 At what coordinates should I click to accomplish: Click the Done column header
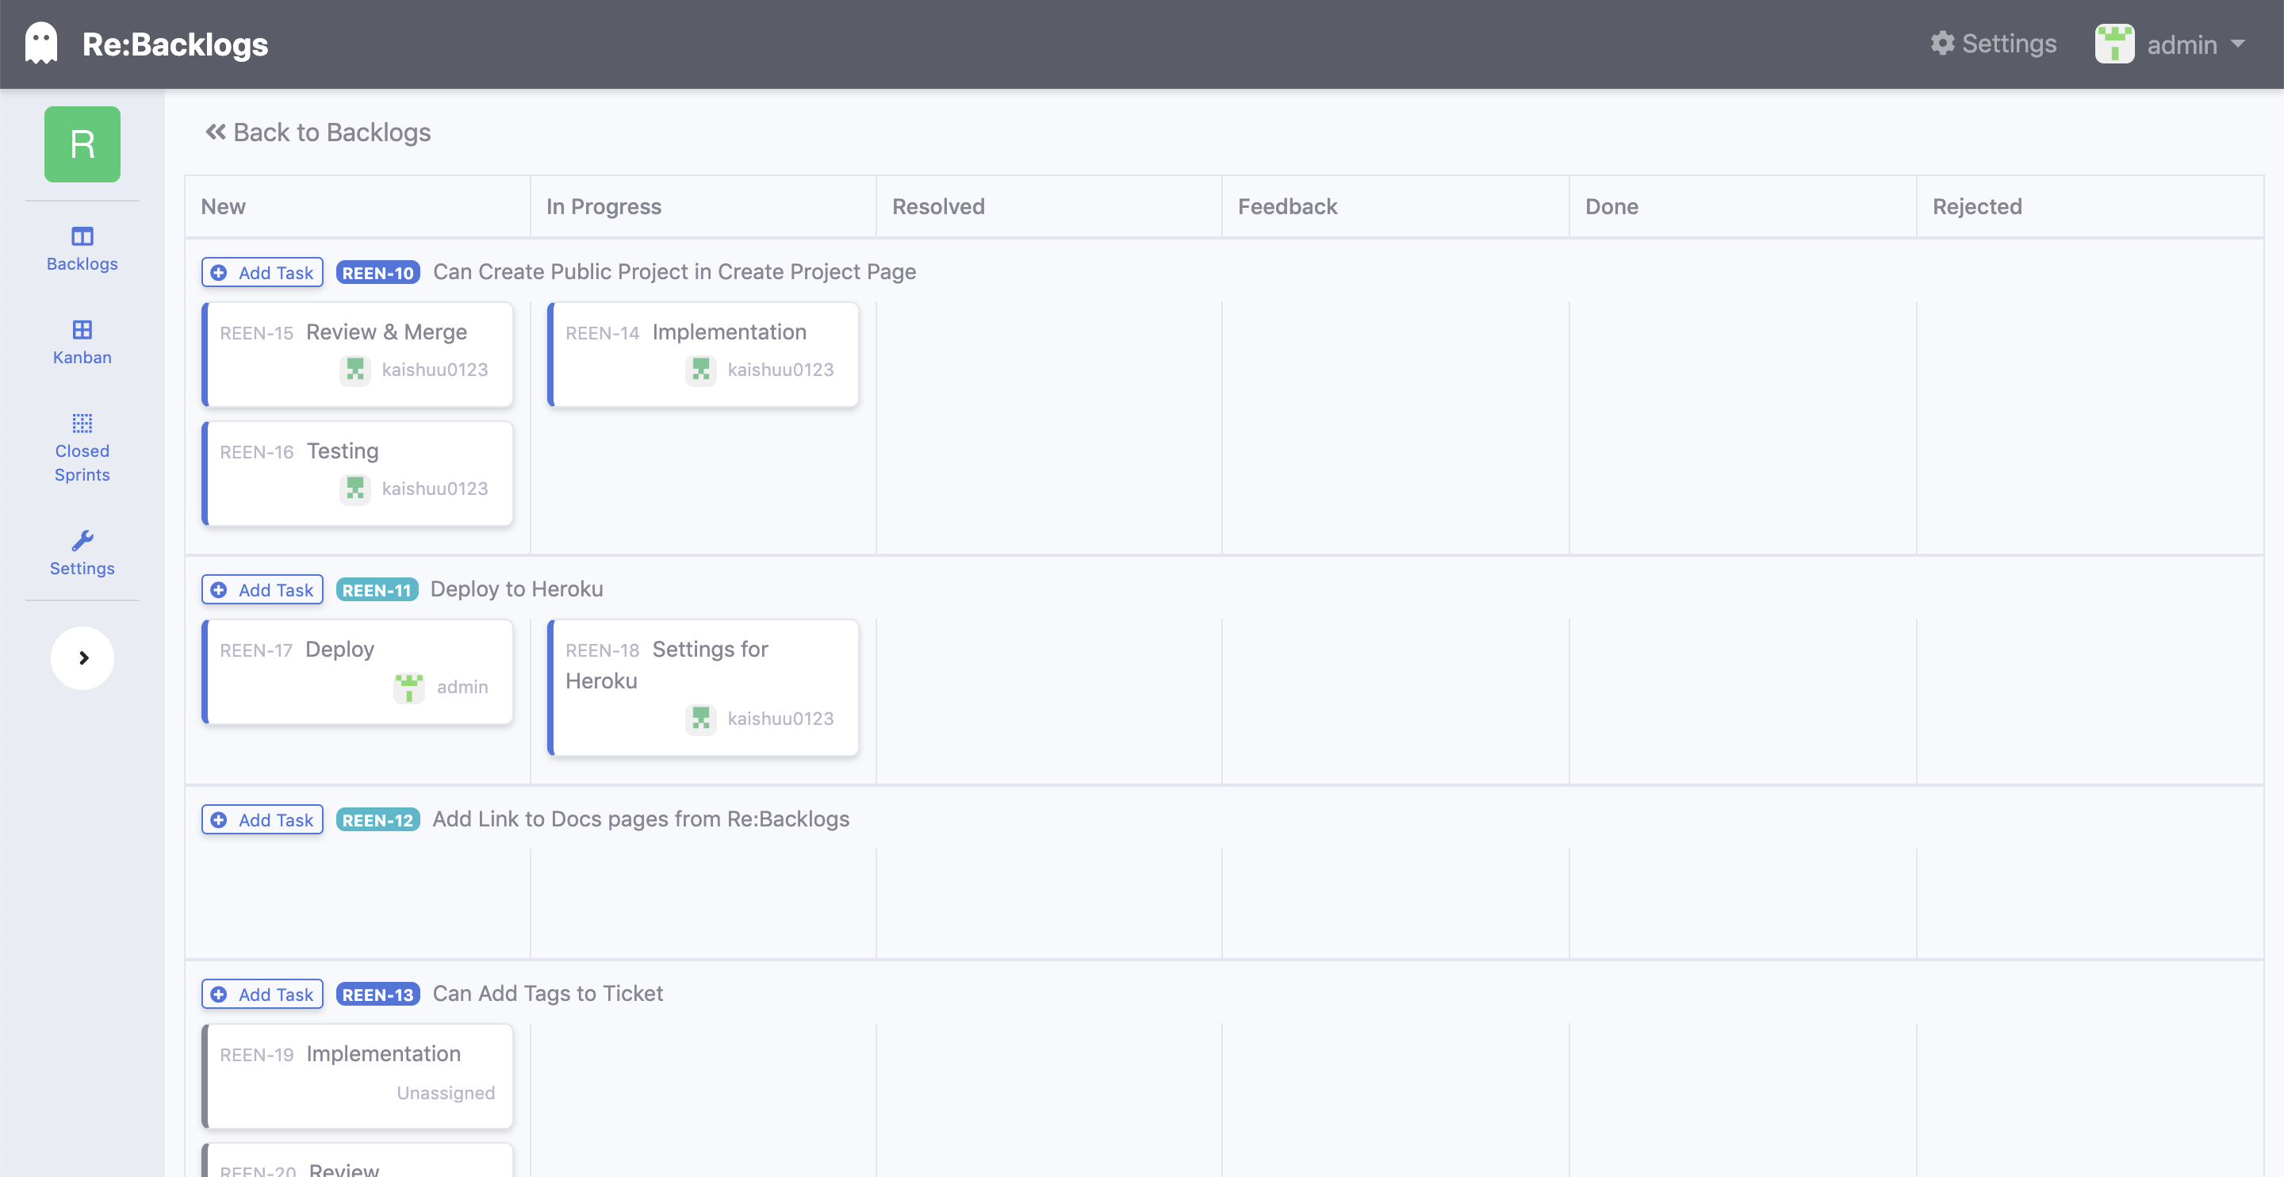pos(1611,207)
